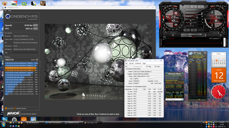Open Afterburner Kombustor K button

tap(187, 7)
